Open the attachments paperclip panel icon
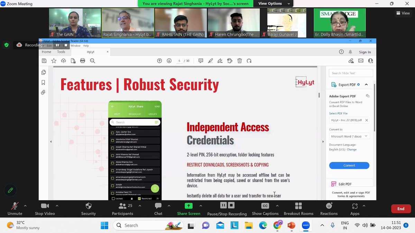Image resolution: width=415 pixels, height=233 pixels. [x=43, y=92]
